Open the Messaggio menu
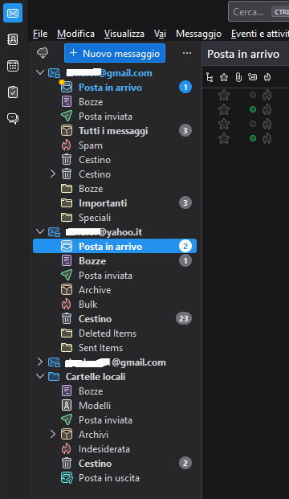 [199, 34]
